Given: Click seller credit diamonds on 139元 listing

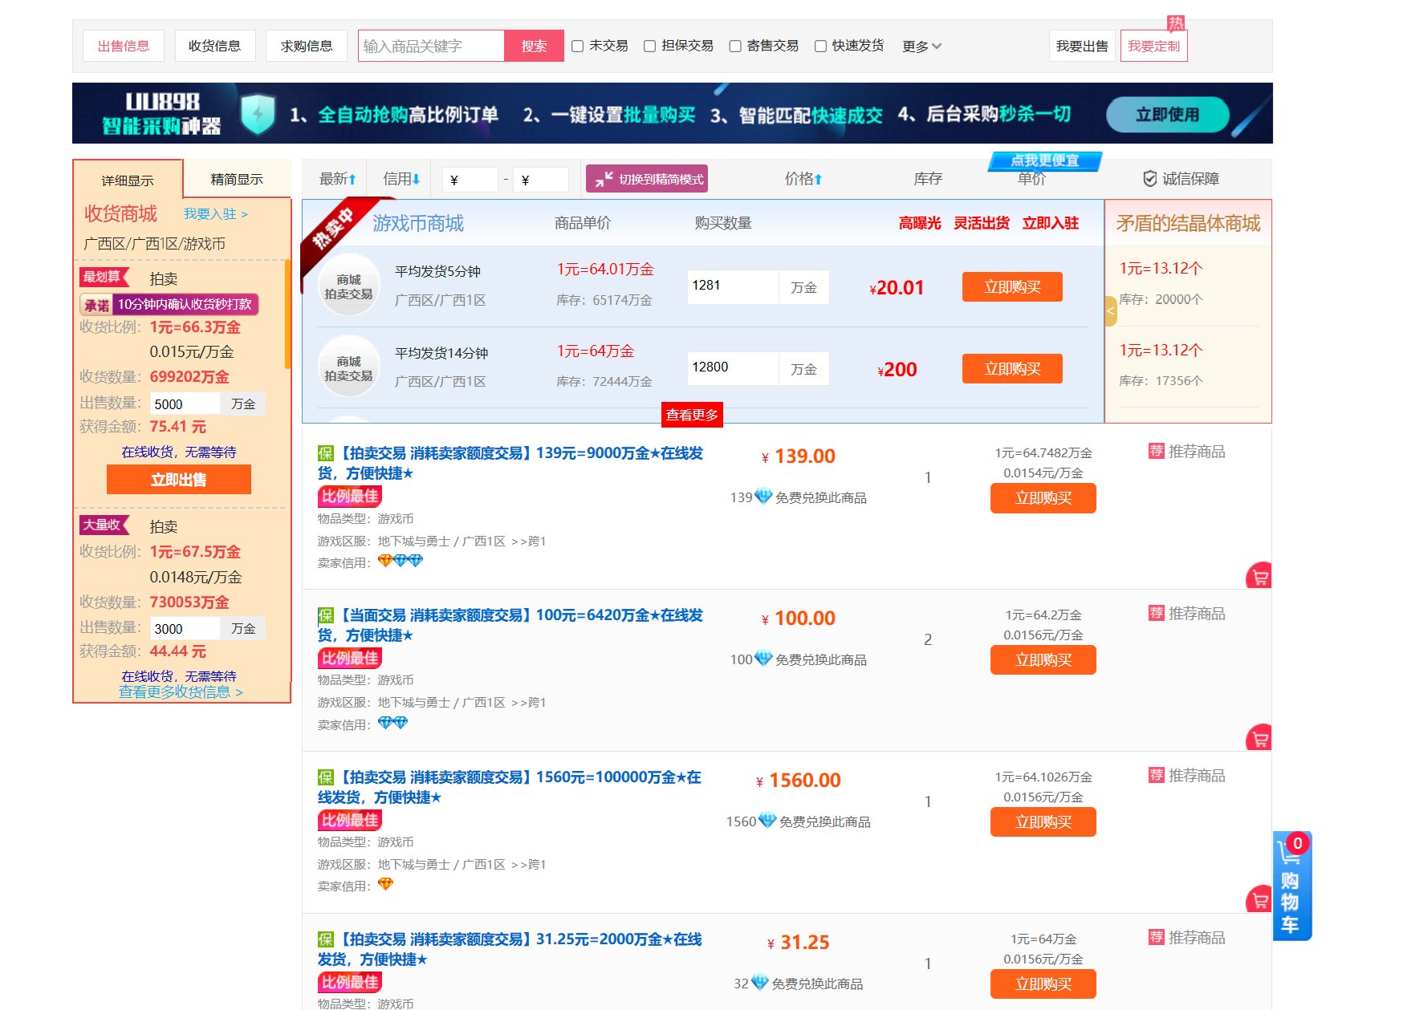Looking at the screenshot, I should [400, 561].
